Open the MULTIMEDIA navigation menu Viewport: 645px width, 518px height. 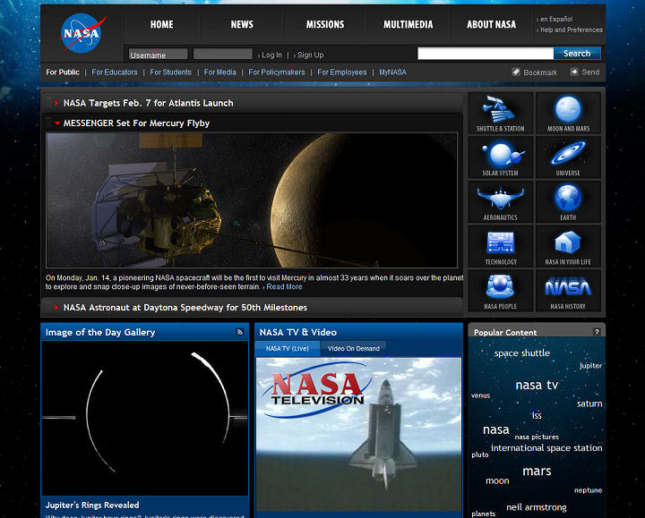tap(408, 25)
